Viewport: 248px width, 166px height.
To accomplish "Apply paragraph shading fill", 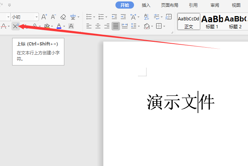I will [x=147, y=26].
